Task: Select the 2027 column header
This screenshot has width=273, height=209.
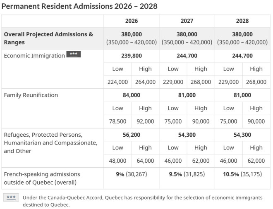Action: click(x=187, y=21)
